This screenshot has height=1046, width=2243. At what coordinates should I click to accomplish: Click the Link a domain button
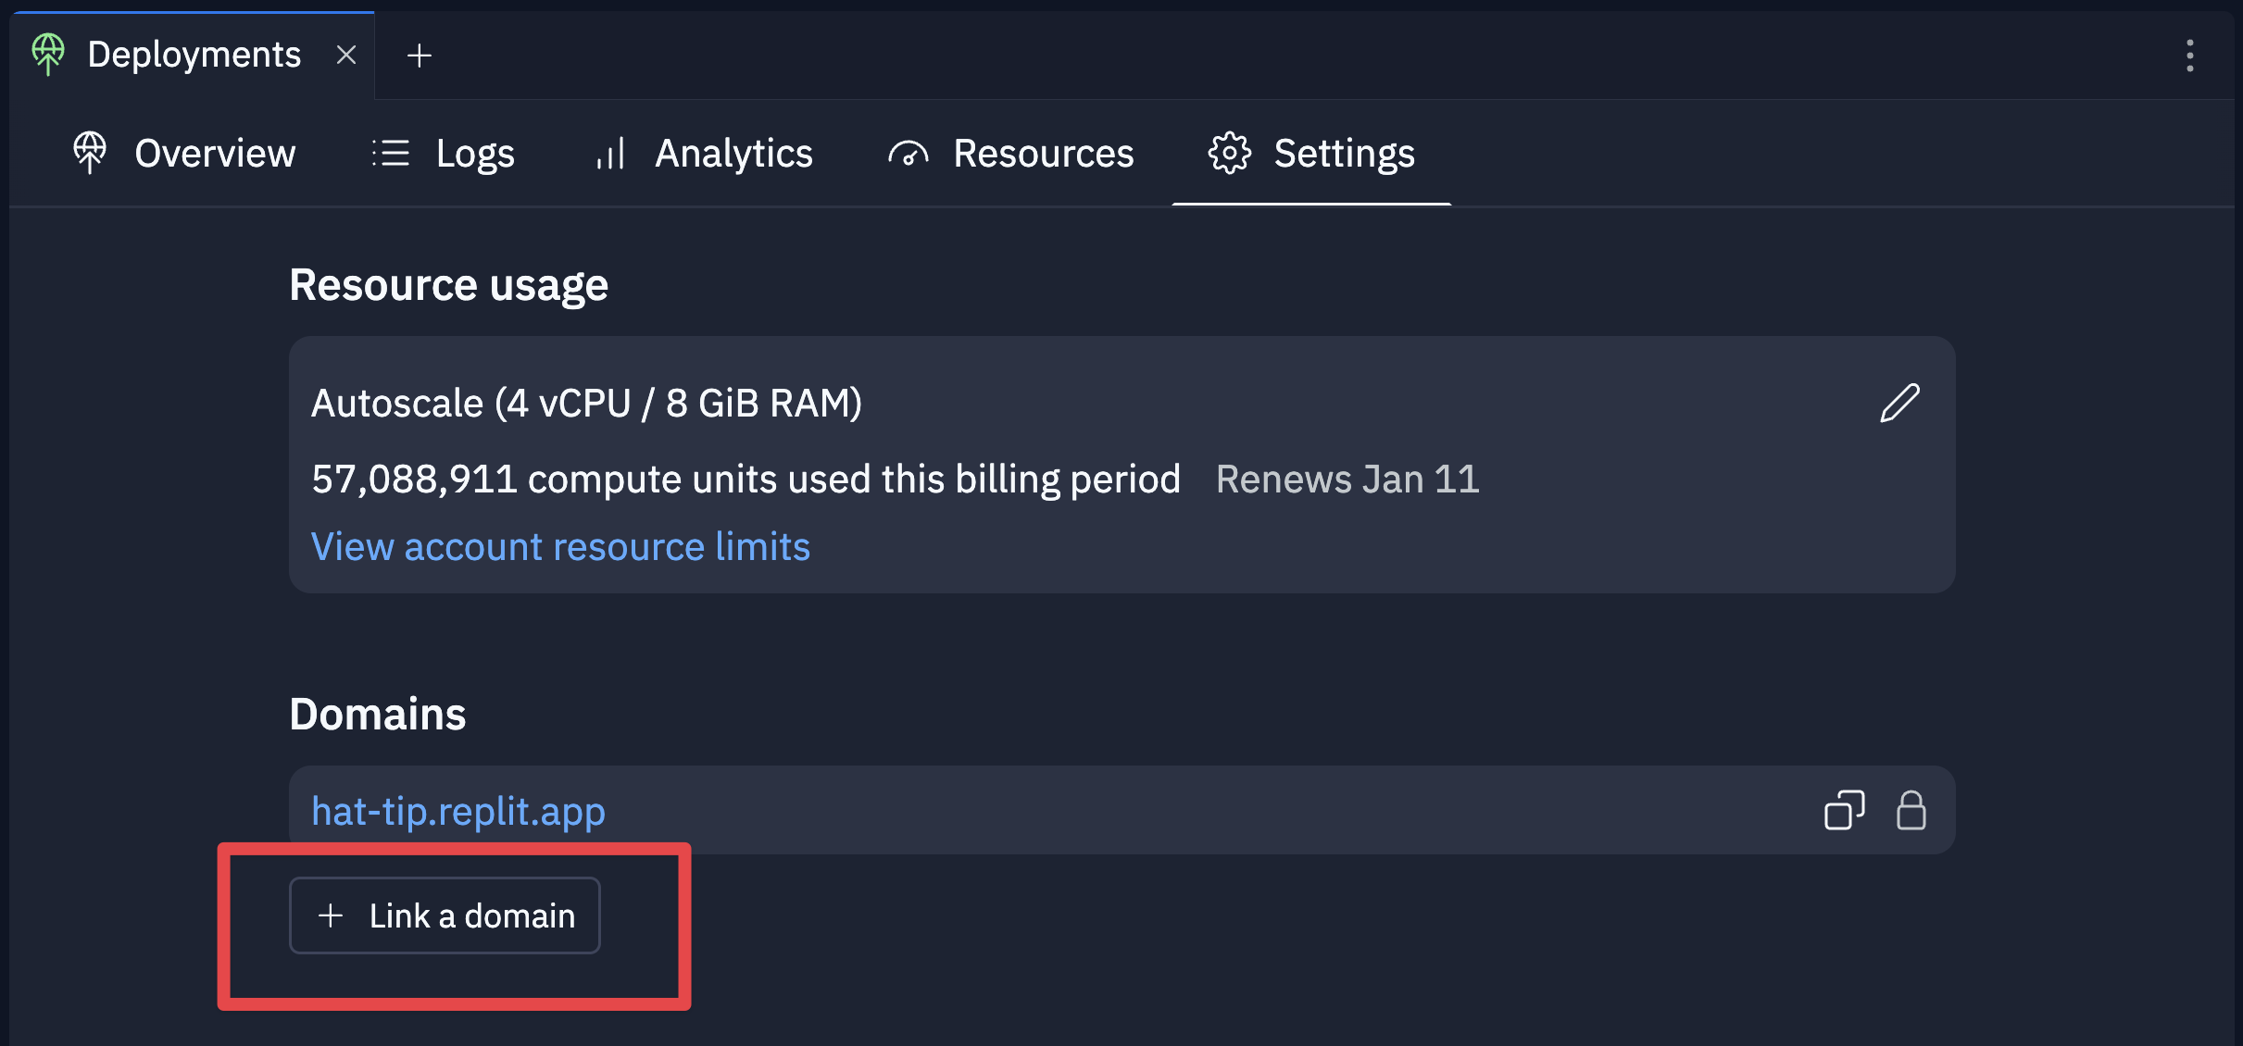[x=445, y=915]
